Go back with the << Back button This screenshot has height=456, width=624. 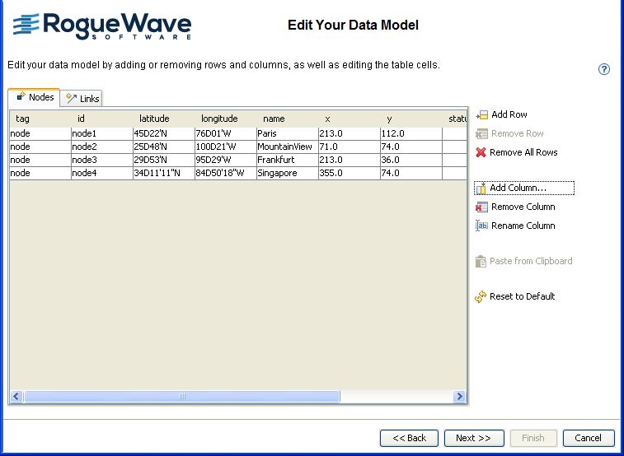[x=409, y=438]
